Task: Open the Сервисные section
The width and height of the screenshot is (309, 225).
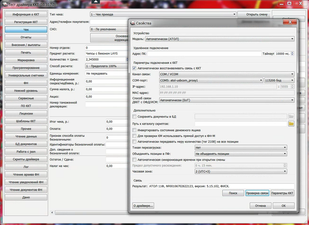Action: [x=26, y=98]
